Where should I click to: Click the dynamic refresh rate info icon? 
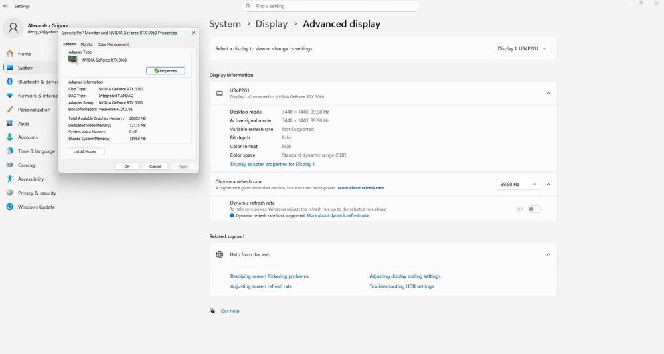(x=232, y=216)
